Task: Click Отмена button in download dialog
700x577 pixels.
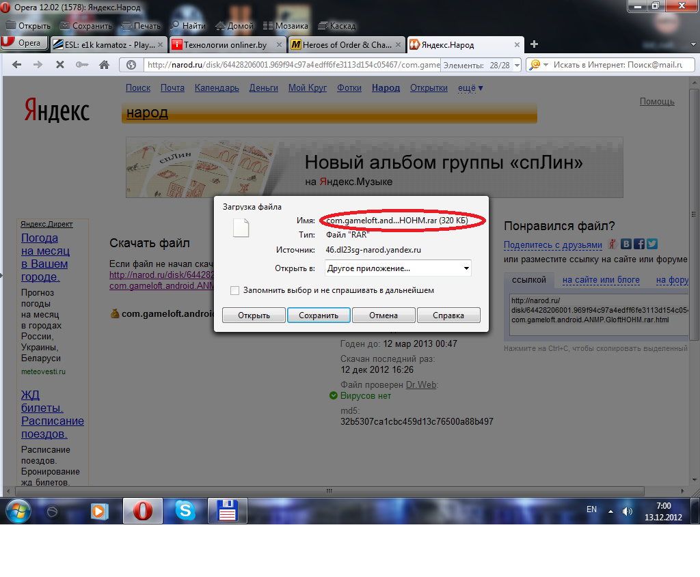Action: (383, 315)
